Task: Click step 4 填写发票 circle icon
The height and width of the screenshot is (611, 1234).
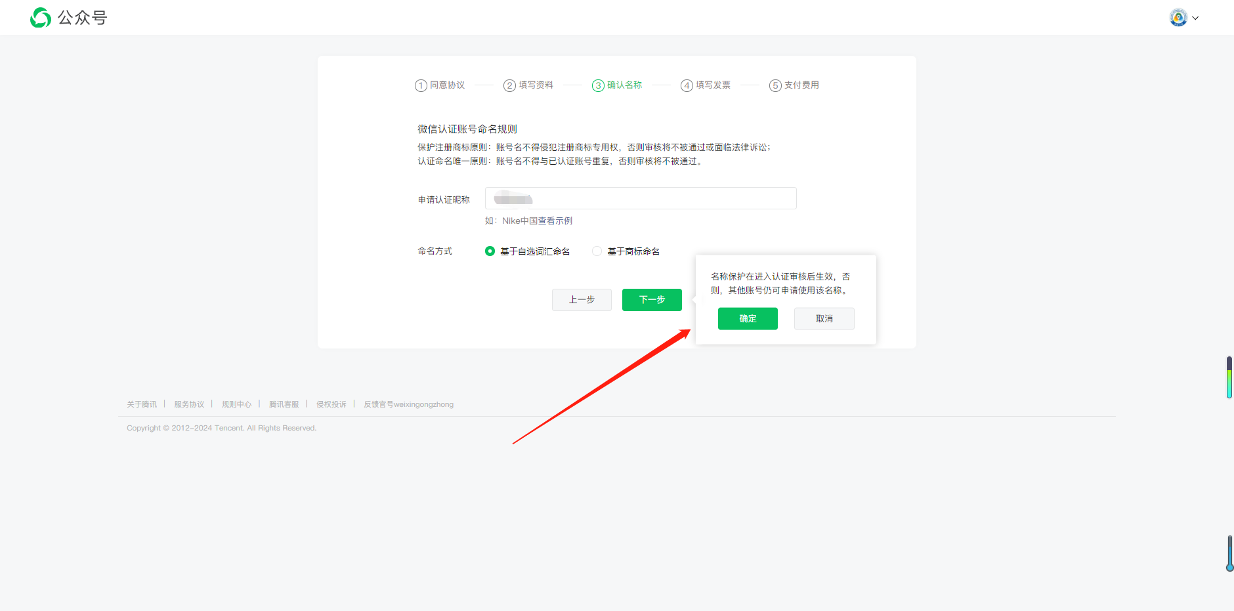Action: pos(687,86)
